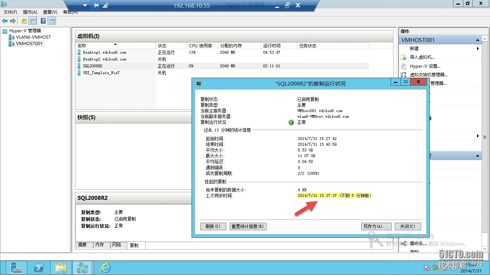Select the SQL2008R2 virtual machine row

[x=222, y=66]
